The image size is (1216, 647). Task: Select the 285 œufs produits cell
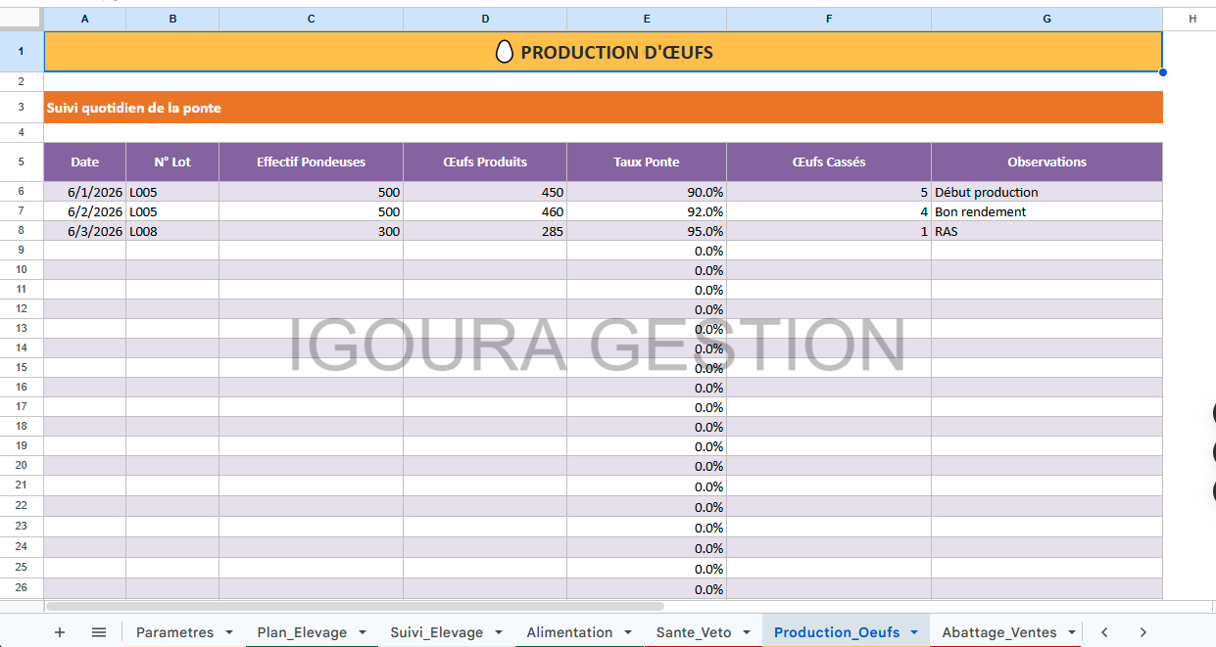pos(485,231)
